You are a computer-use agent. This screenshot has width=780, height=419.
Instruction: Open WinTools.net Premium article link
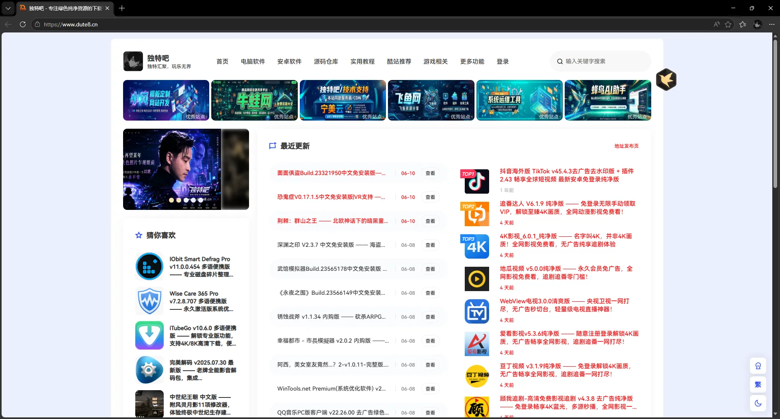(x=331, y=389)
